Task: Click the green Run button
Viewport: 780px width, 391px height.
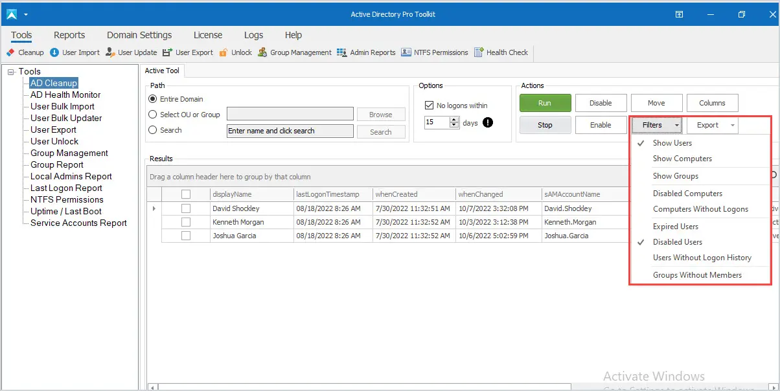Action: tap(545, 103)
